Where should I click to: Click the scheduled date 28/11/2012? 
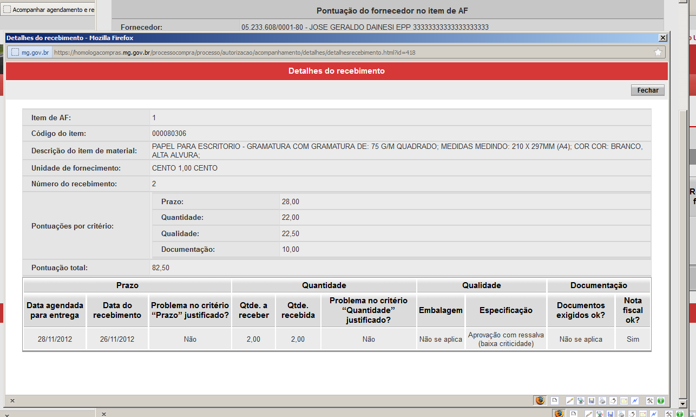click(55, 339)
